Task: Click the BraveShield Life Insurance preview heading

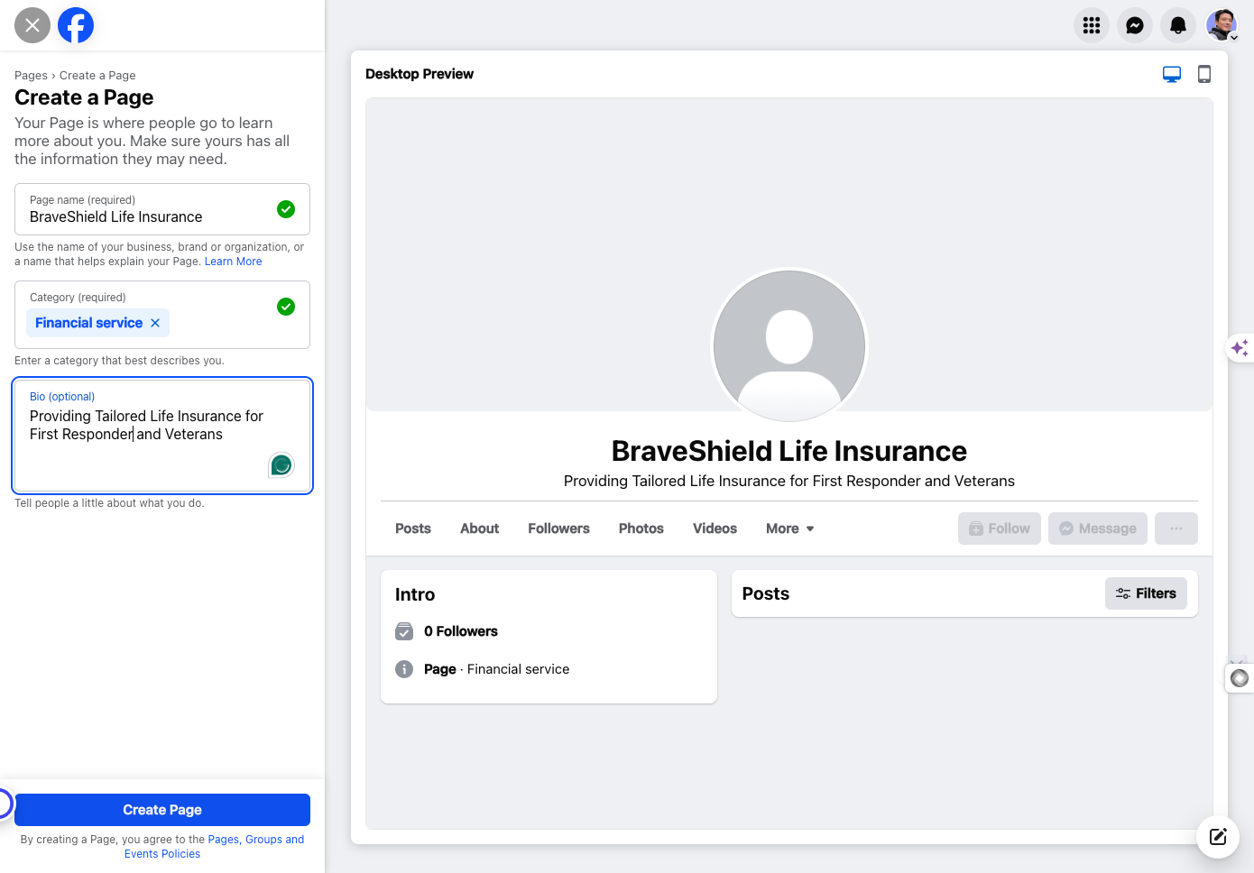Action: click(789, 451)
